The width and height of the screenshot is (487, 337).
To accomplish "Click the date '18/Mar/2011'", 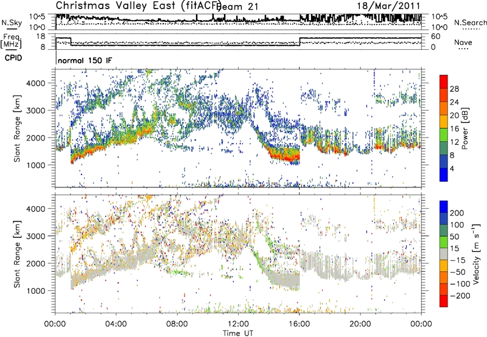I will (388, 6).
